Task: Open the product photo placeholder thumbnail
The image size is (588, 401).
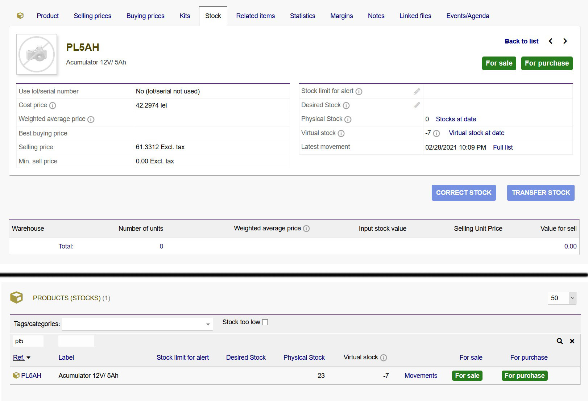Action: click(x=37, y=54)
